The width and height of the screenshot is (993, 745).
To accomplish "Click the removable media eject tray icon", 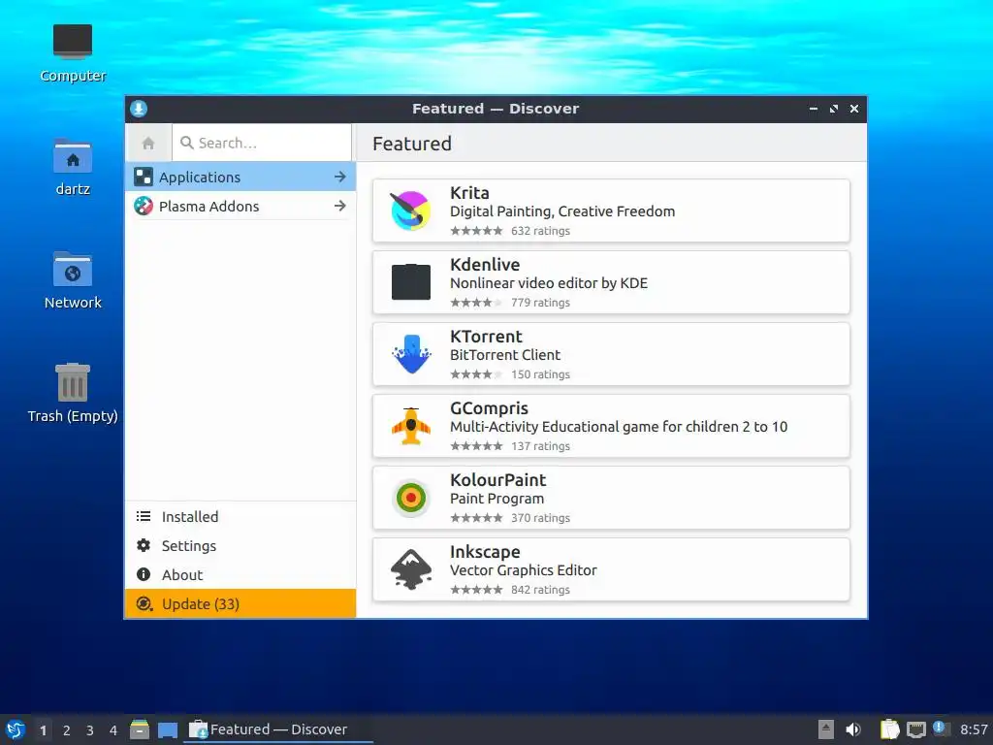I will coord(826,729).
